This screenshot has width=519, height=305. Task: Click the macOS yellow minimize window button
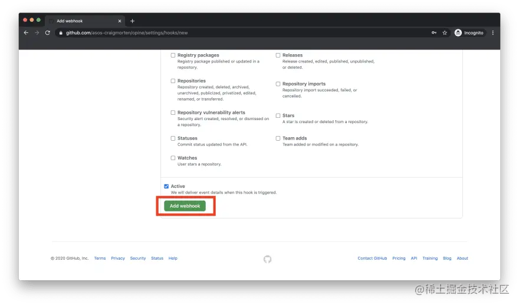click(32, 20)
